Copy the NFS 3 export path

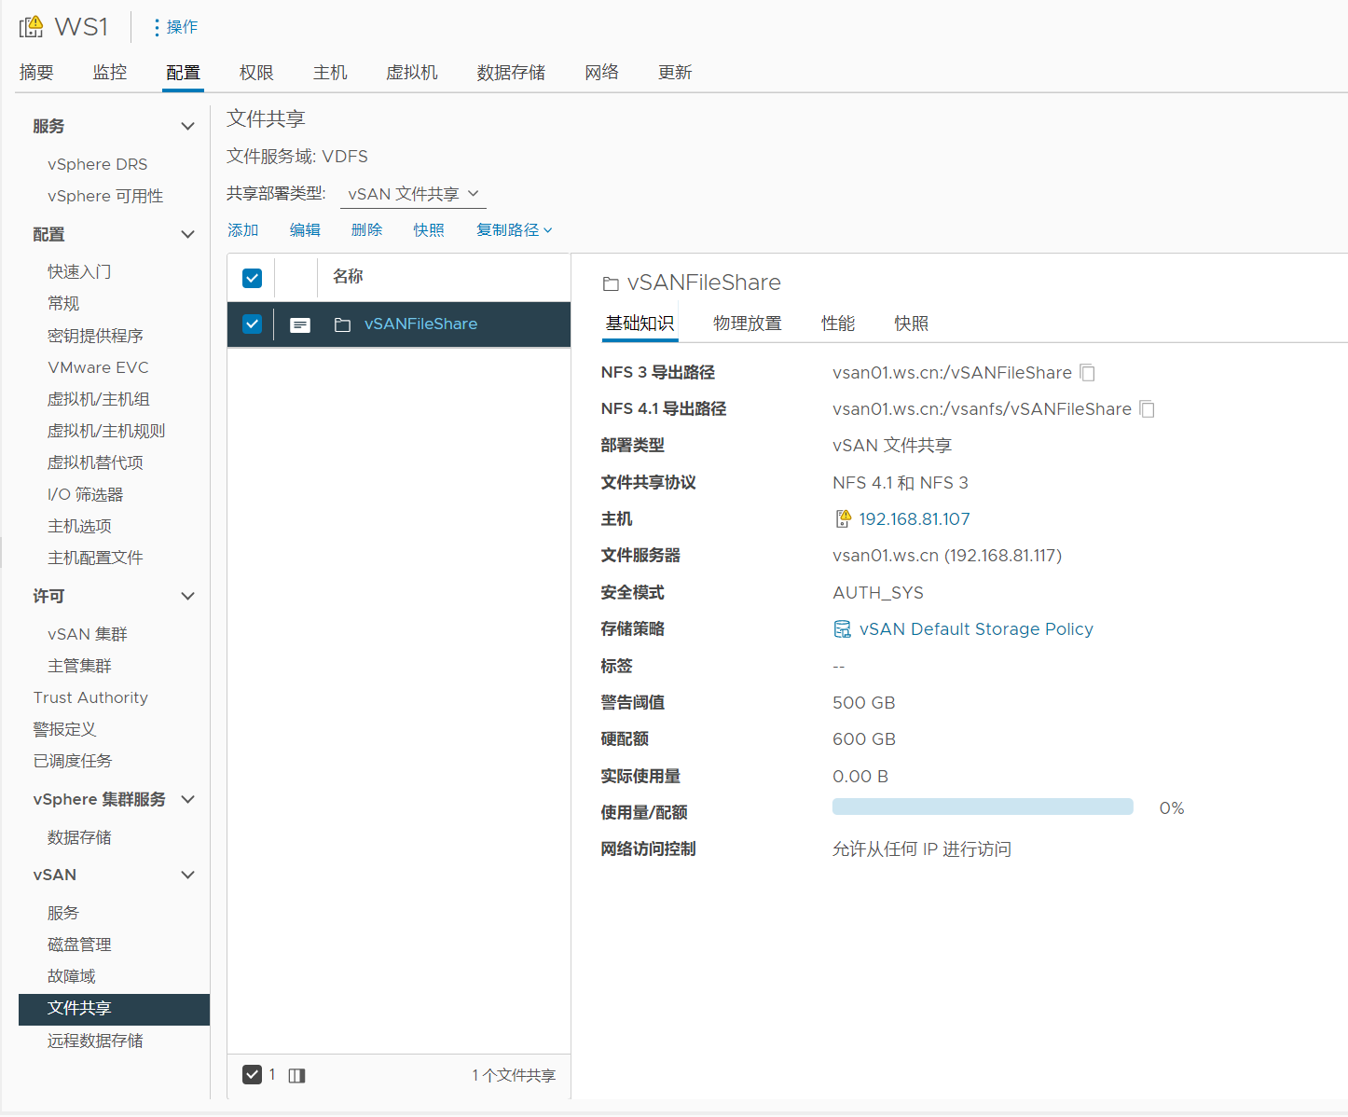1087,373
